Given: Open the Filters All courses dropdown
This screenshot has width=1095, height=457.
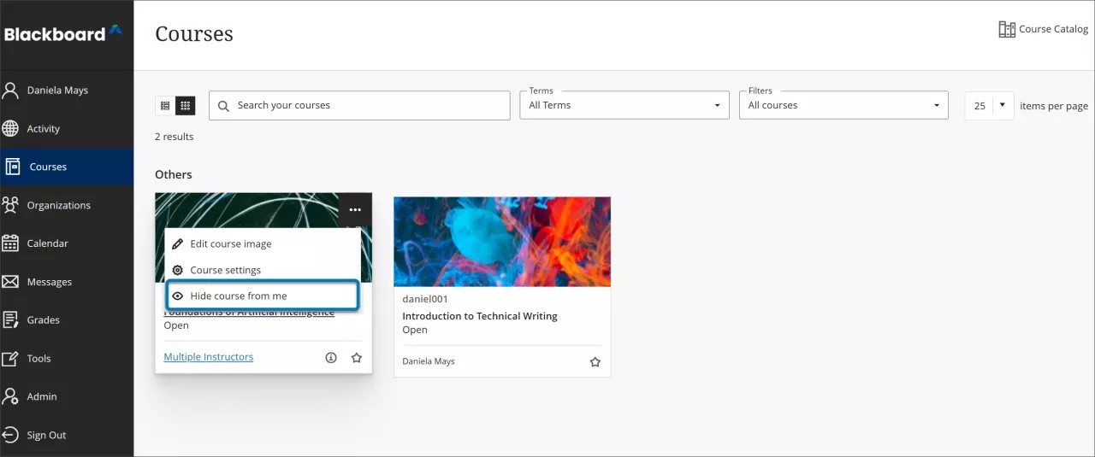Looking at the screenshot, I should pyautogui.click(x=843, y=106).
